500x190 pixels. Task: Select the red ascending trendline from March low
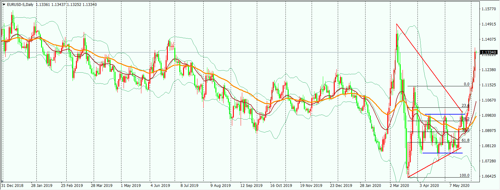(x=435, y=163)
